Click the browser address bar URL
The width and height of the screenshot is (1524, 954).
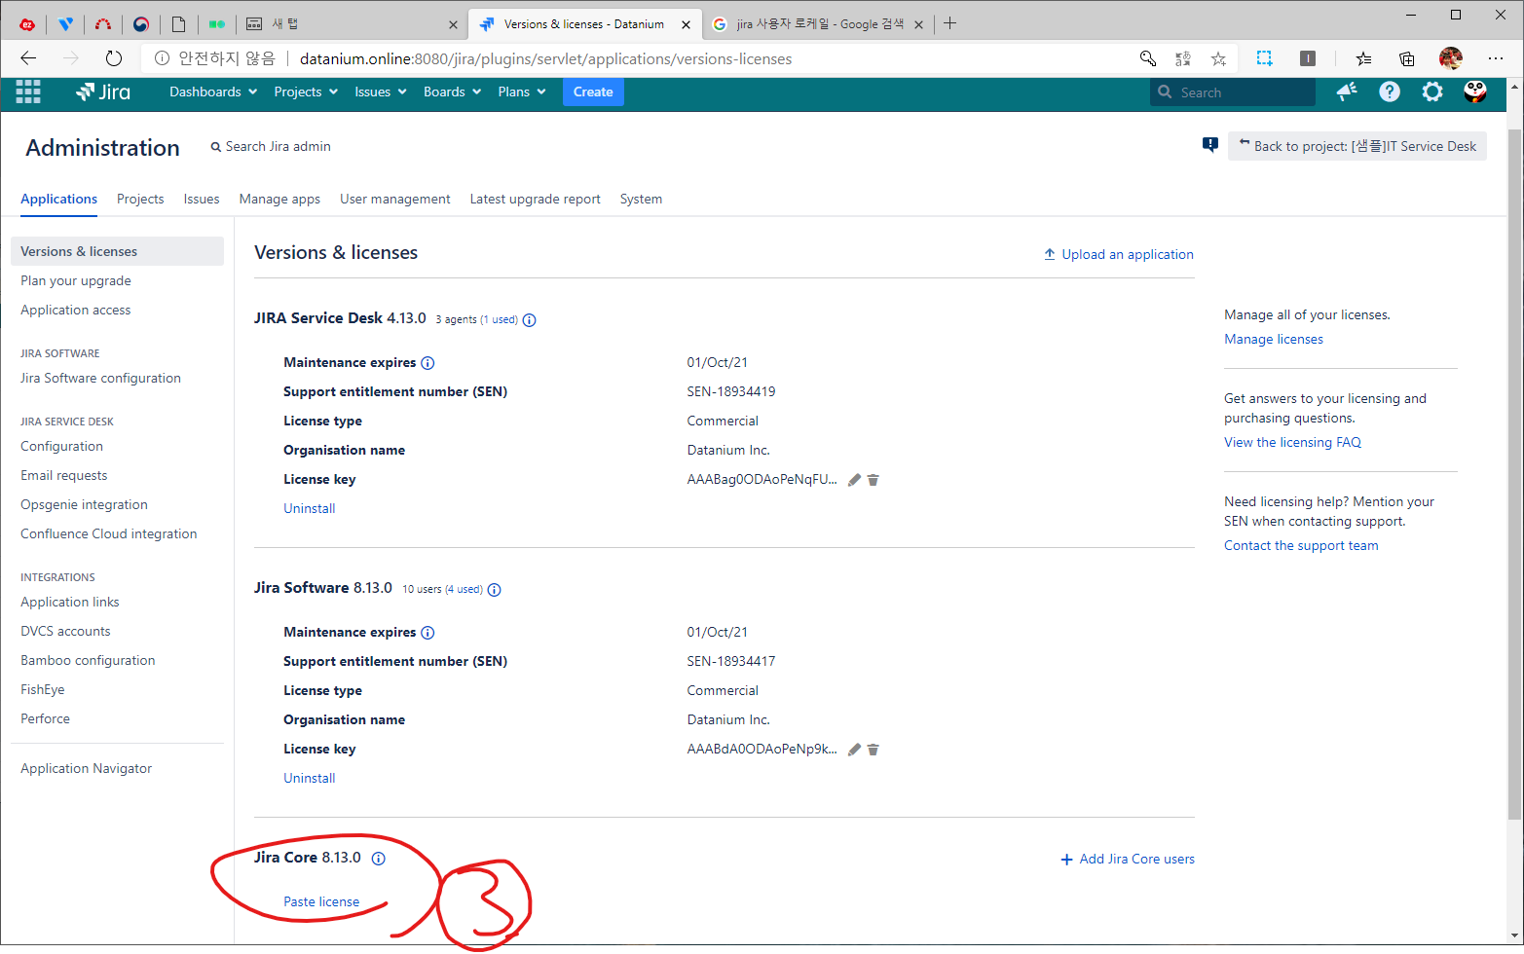tap(545, 58)
